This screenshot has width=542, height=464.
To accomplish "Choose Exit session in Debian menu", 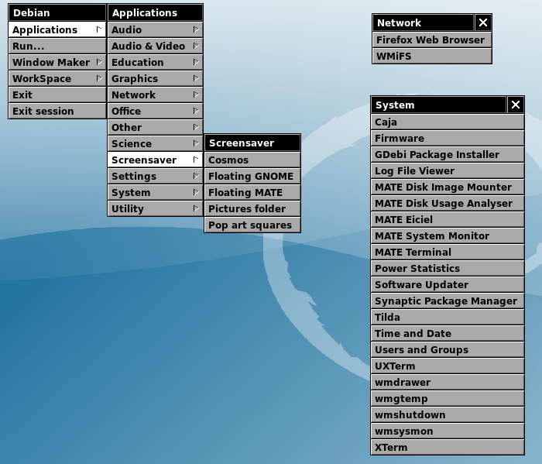I will (57, 111).
